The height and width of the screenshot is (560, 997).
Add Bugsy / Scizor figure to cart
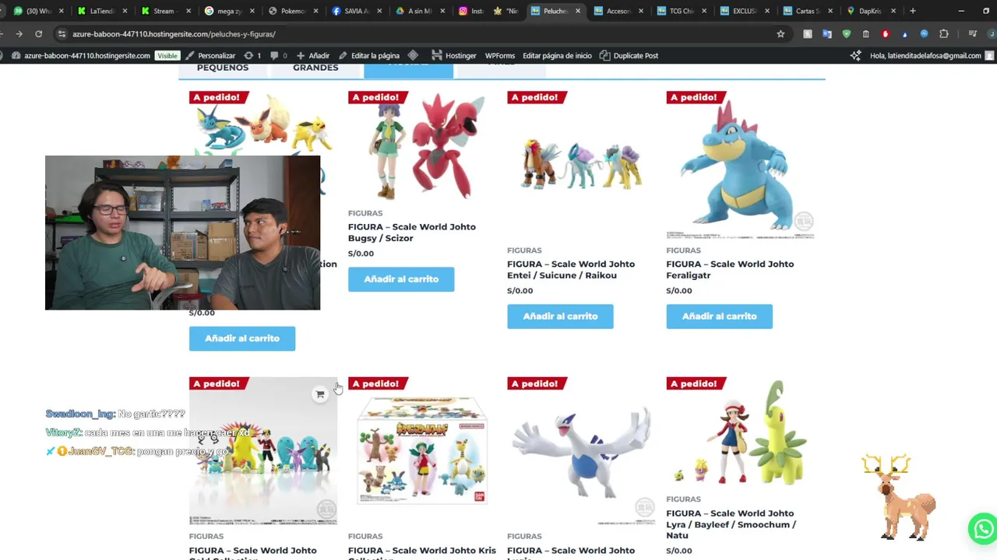[x=401, y=279]
